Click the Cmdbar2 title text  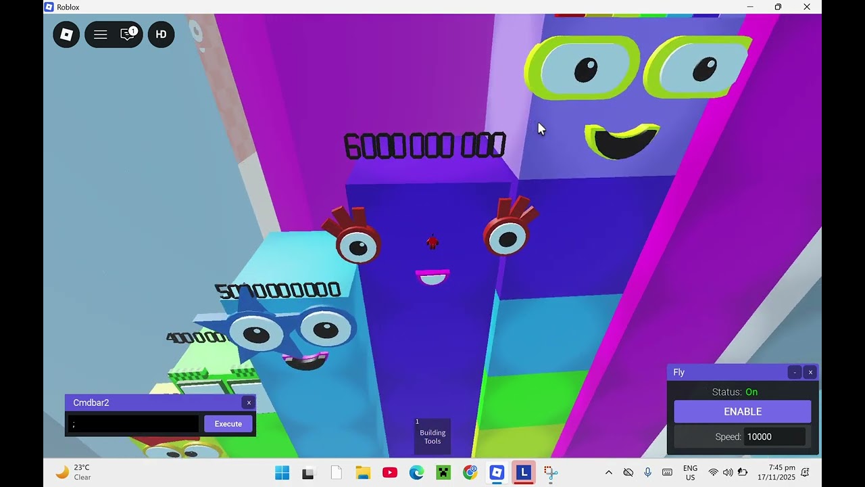[x=91, y=402]
